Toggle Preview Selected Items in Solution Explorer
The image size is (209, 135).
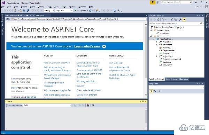click(184, 20)
